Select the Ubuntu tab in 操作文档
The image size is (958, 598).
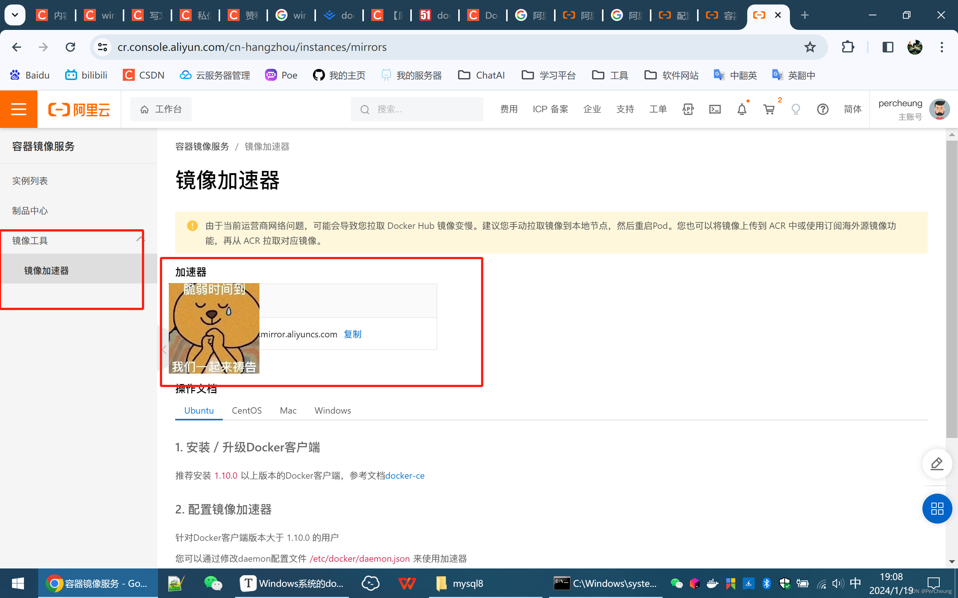tap(198, 410)
